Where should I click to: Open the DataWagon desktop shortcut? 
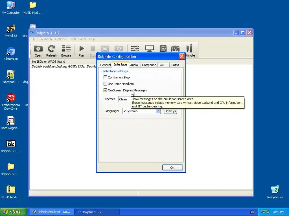(11, 123)
